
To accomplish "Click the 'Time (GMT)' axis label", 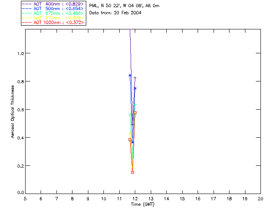I will 142,205.
